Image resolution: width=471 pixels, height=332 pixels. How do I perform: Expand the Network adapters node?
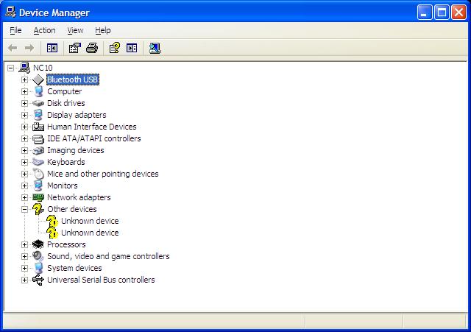[x=24, y=198]
